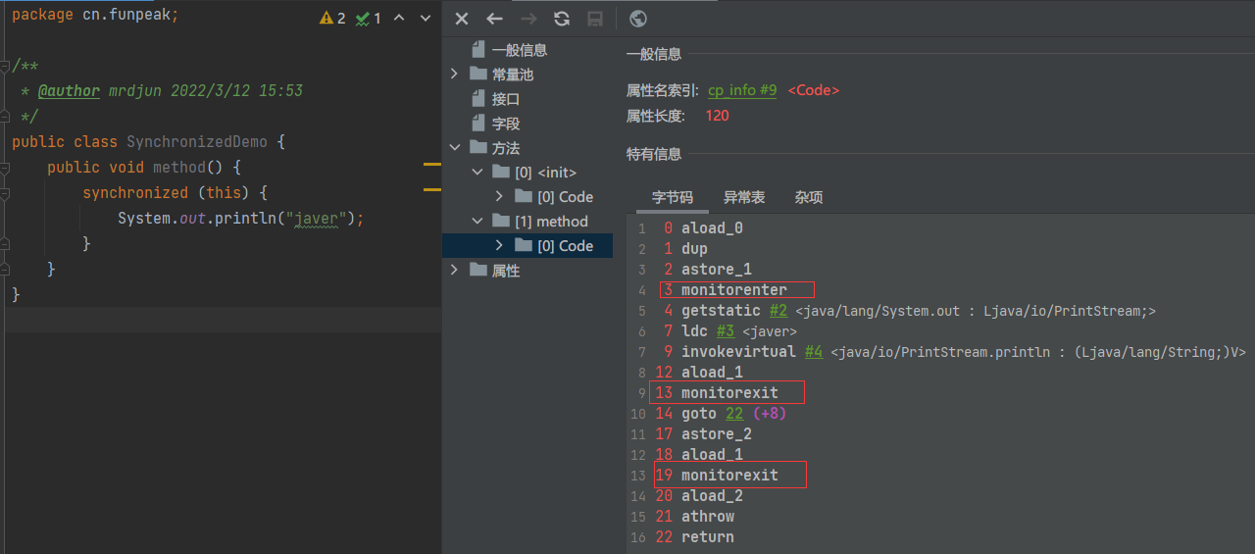Click the return instruction at offset 22
Image resolution: width=1255 pixels, height=554 pixels.
point(708,537)
